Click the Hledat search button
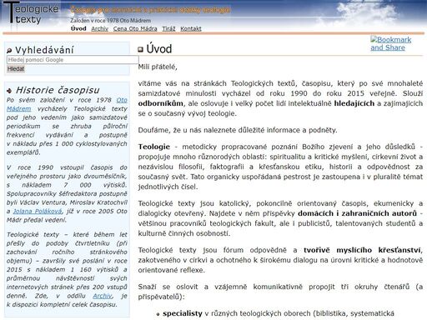Image resolution: width=427 pixels, height=320 pixels. click(16, 69)
